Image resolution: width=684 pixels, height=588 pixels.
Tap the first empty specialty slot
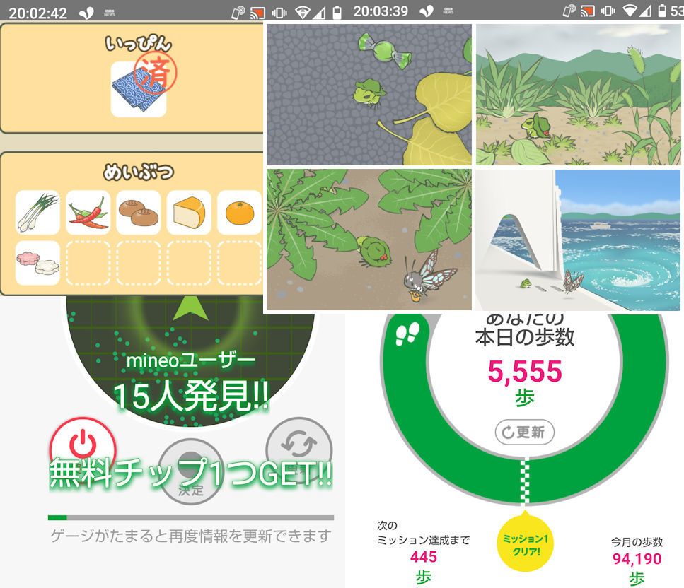(x=88, y=263)
